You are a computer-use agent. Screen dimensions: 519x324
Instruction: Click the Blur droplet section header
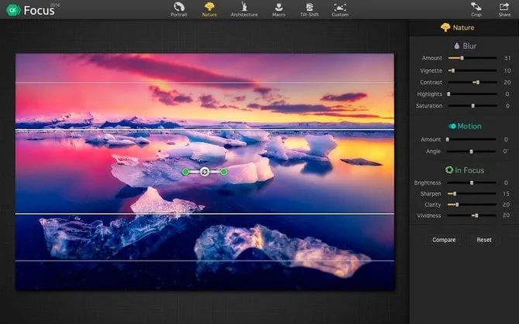point(464,46)
